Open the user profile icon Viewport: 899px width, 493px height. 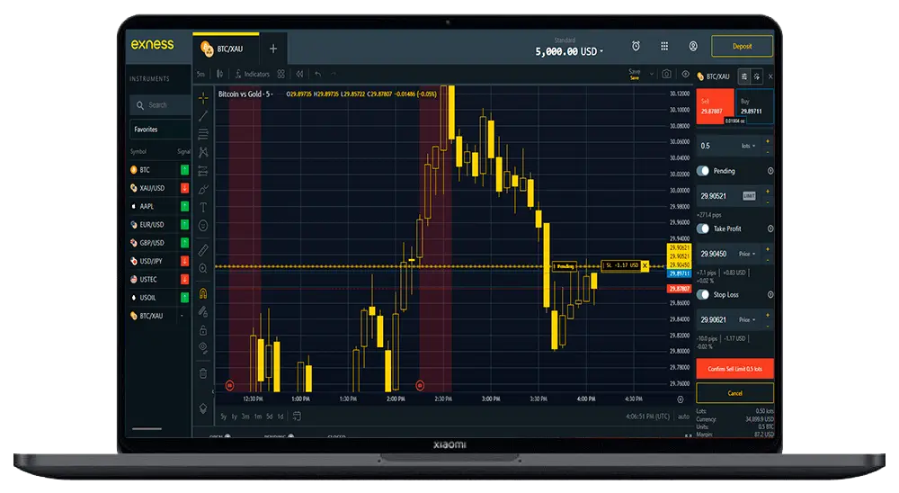tap(693, 47)
